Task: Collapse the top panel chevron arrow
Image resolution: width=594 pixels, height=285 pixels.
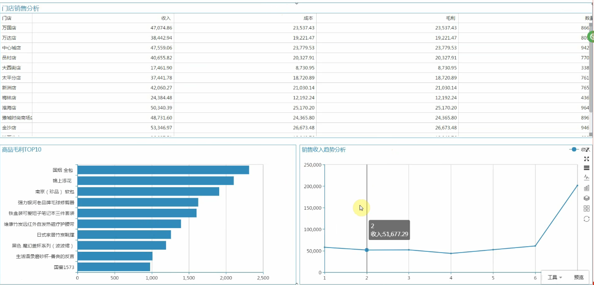Action: pyautogui.click(x=296, y=3)
